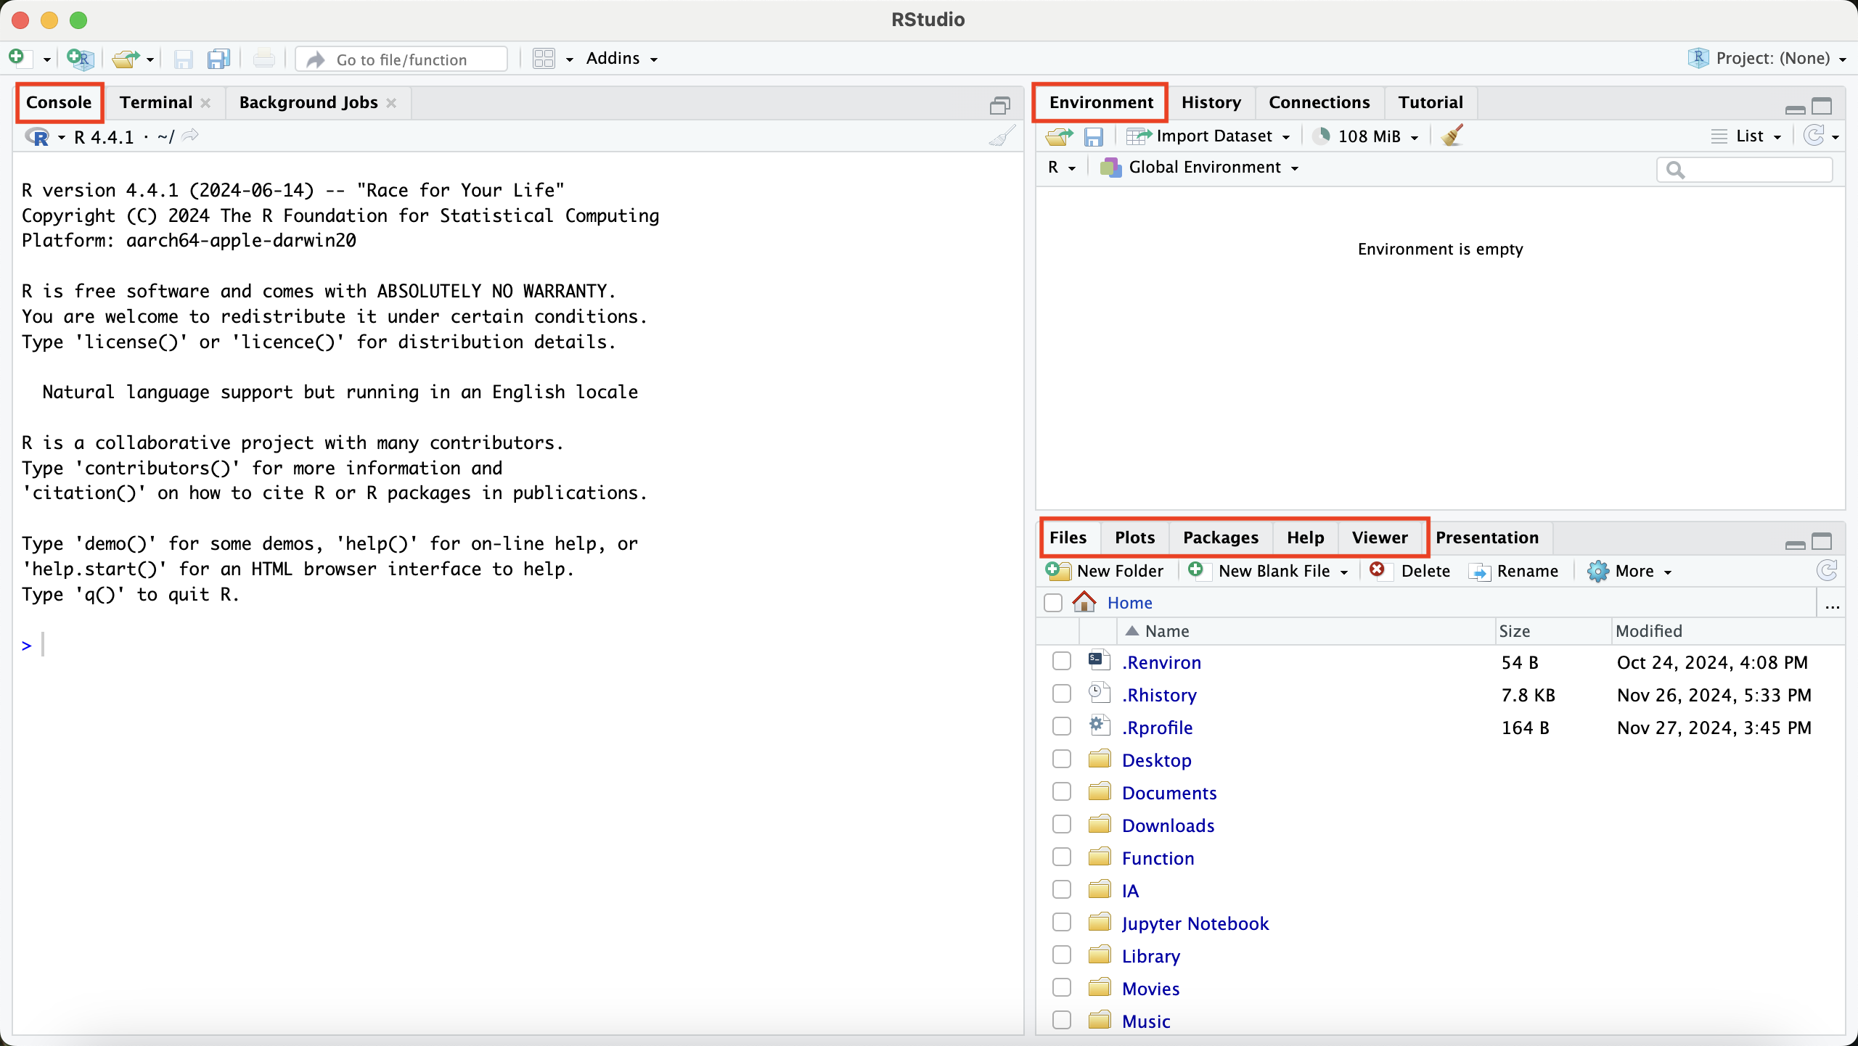Click the Home house icon in path bar

(1084, 602)
